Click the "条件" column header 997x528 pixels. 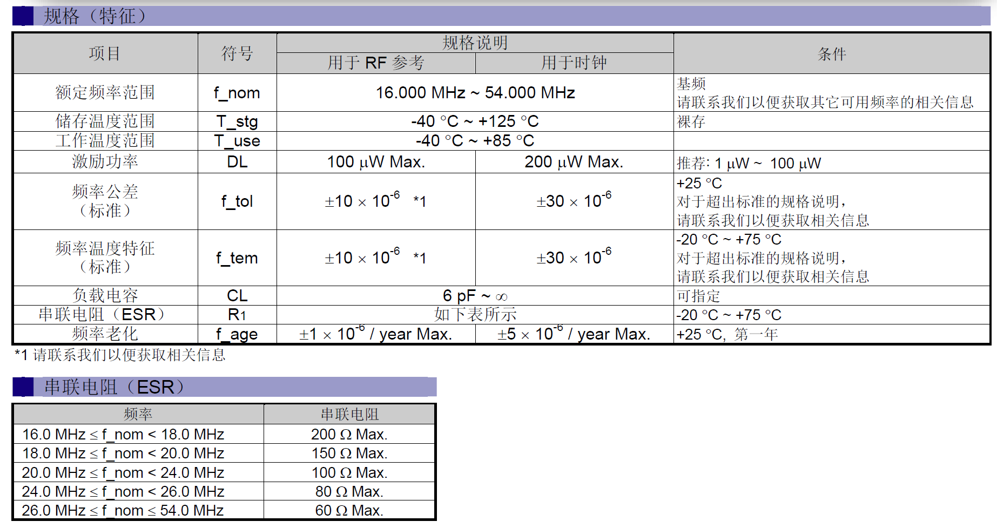[832, 53]
